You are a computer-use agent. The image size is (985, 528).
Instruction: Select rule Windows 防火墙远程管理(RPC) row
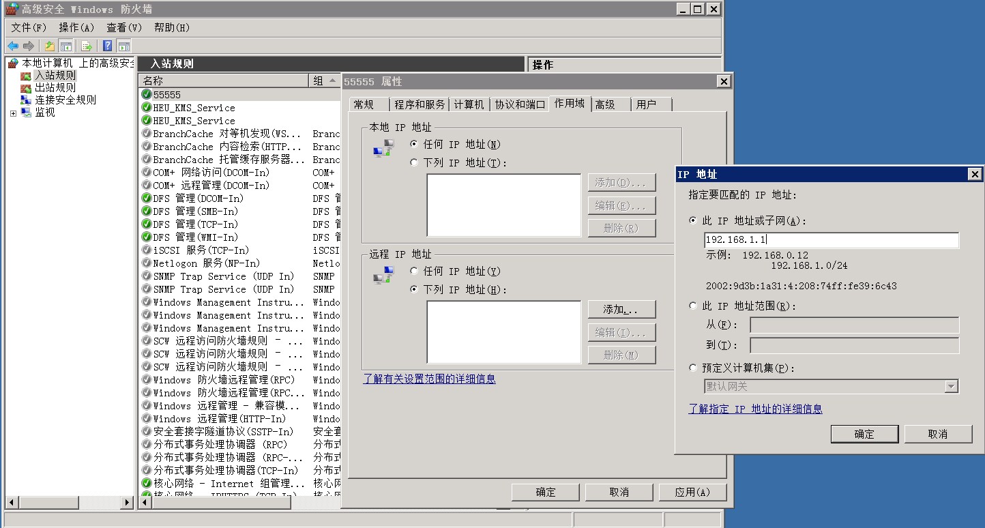[x=240, y=380]
